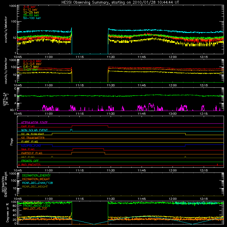Click the 50-100 keV legend label
Viewport: 227px width, 227px height.
(x=32, y=18)
